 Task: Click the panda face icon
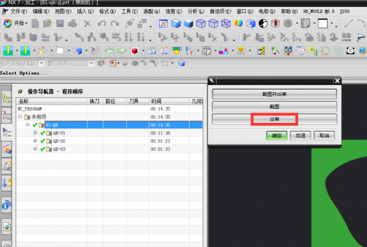pyautogui.click(x=350, y=51)
